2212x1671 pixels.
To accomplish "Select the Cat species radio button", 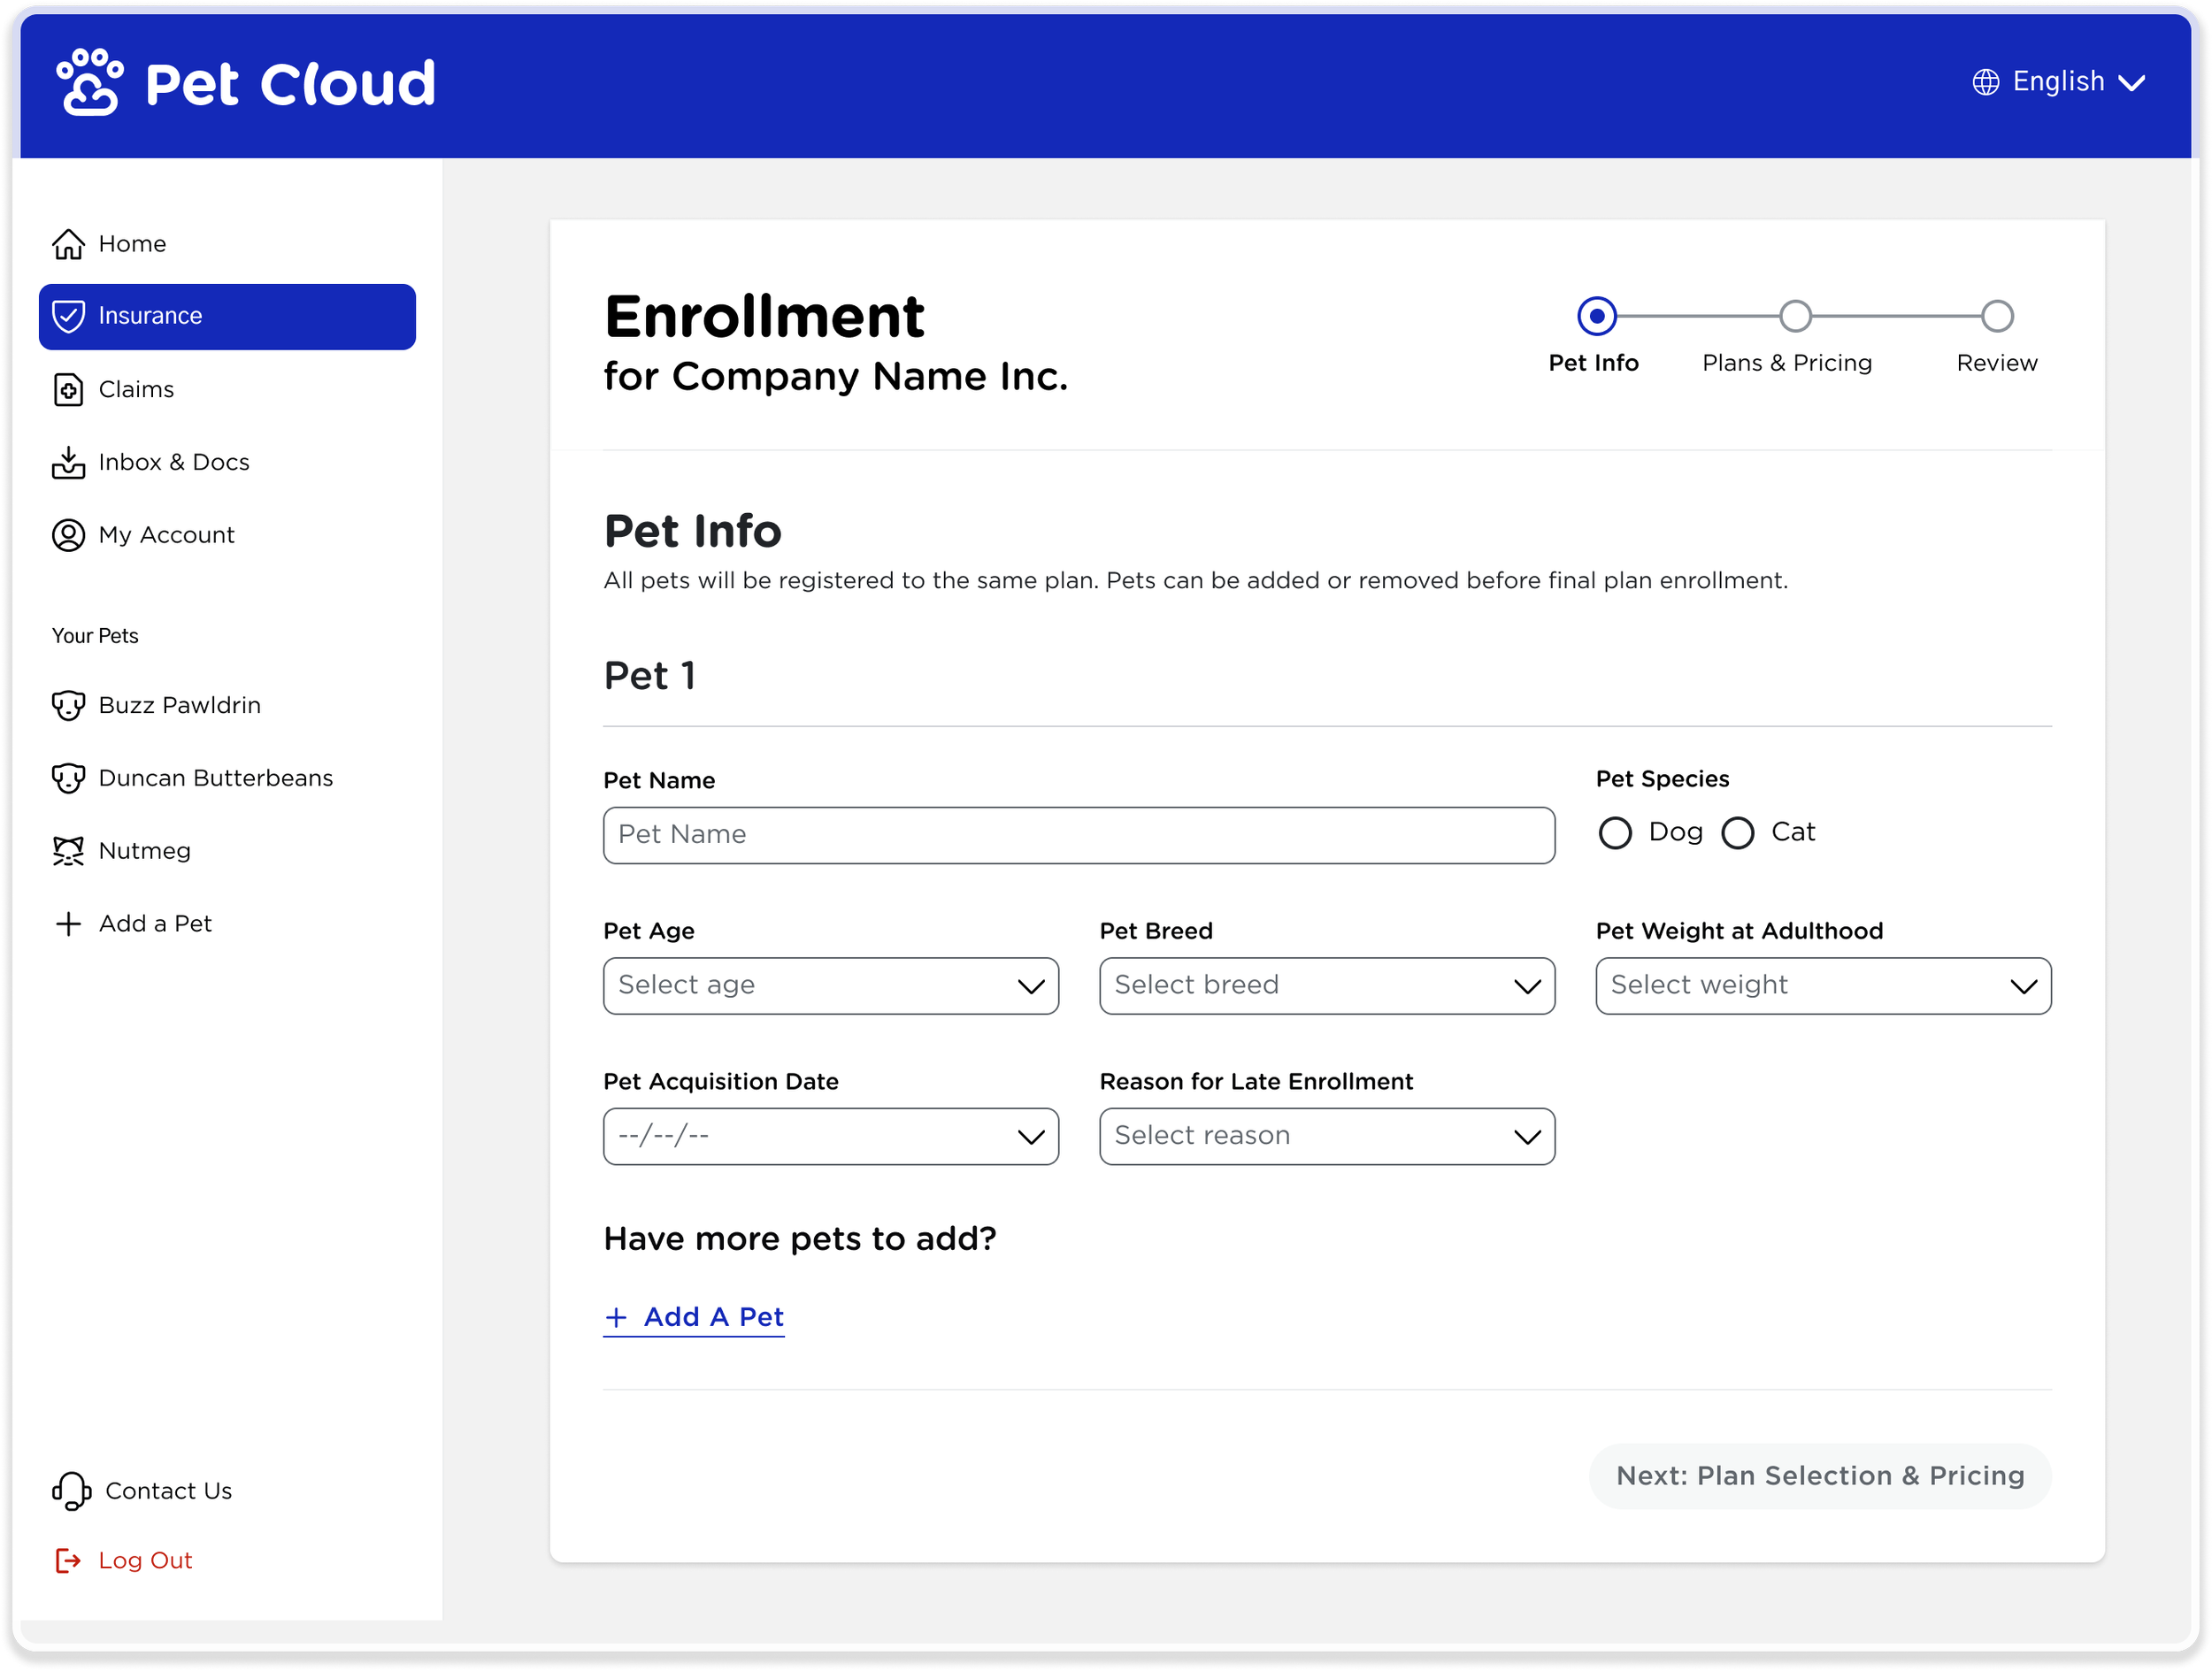I will [x=1737, y=833].
